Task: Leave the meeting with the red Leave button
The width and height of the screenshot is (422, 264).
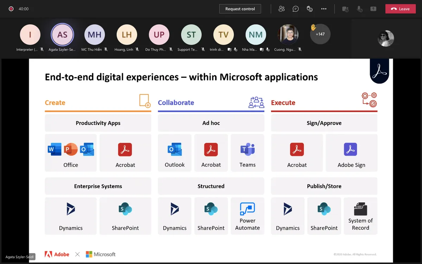Action: tap(400, 8)
